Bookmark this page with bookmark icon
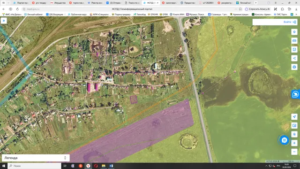The height and width of the screenshot is (169, 300). pyautogui.click(x=240, y=9)
